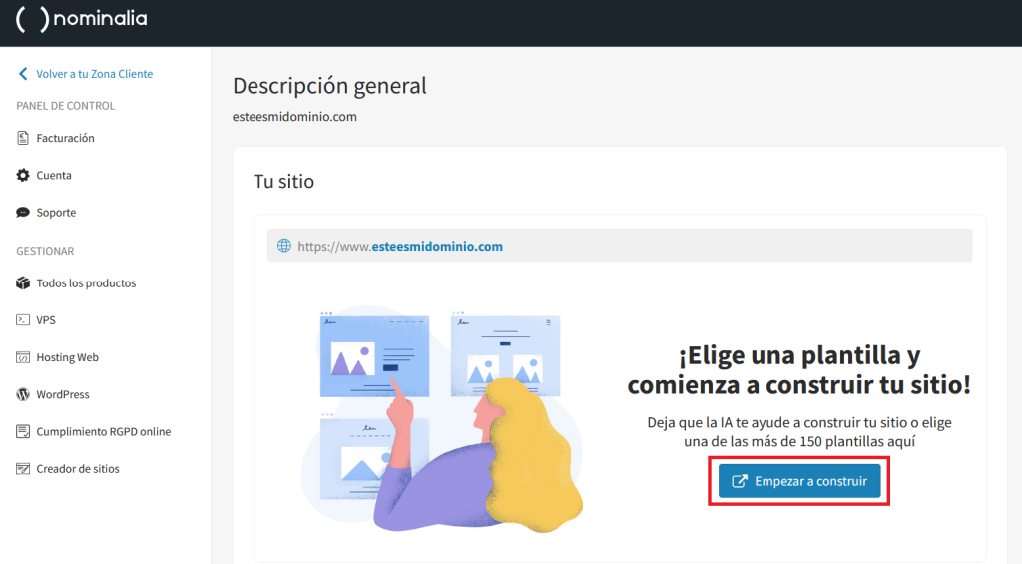Click the Cumplimiento RGPD checklist icon
Screen dimensions: 1022x564
point(23,431)
